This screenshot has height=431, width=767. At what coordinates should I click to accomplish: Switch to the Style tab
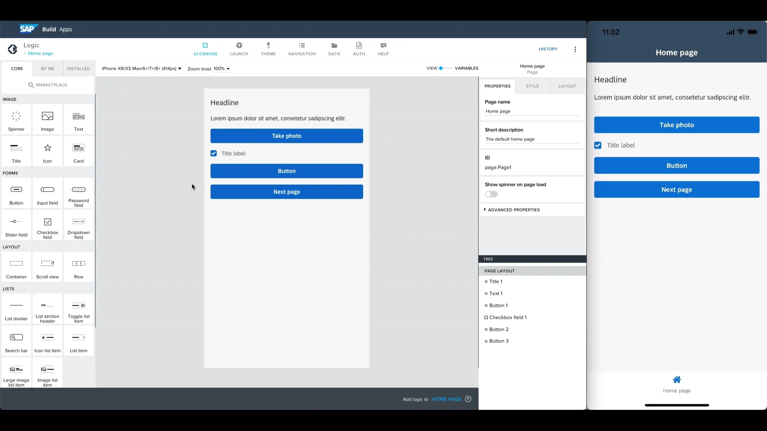(532, 86)
